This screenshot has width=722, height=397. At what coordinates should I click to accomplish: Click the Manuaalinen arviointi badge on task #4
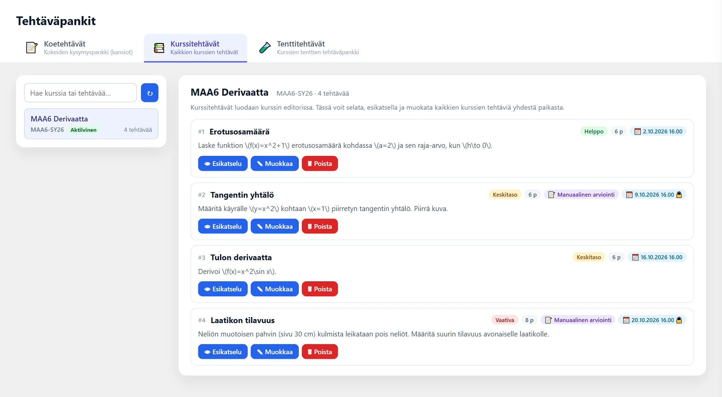click(578, 320)
